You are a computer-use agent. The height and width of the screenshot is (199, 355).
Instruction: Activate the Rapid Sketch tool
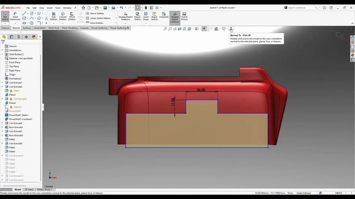pos(154,16)
